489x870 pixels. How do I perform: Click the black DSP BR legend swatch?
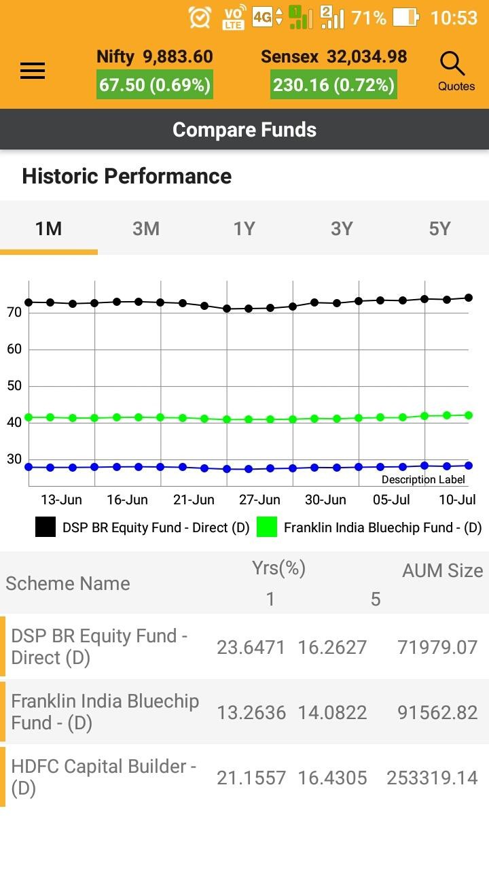(46, 527)
